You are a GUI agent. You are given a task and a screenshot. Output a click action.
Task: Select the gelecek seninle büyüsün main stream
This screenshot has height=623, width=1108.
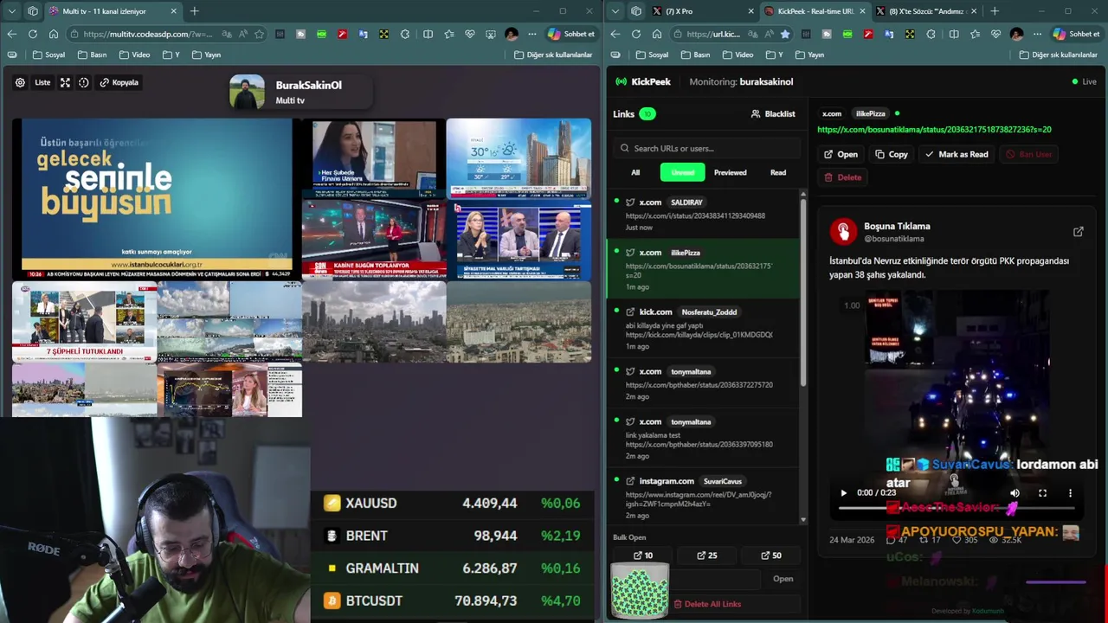pyautogui.click(x=157, y=198)
